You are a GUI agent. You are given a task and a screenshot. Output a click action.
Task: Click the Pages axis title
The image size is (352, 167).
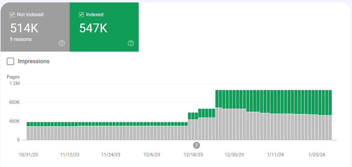13,77
